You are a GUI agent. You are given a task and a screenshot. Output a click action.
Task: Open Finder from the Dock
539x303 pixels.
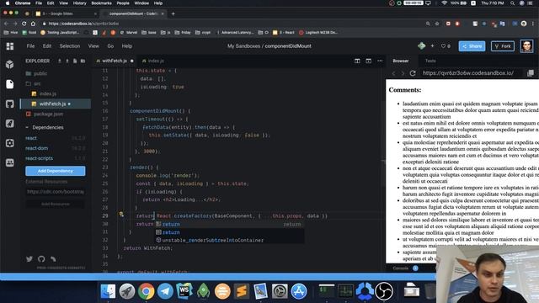click(x=108, y=291)
